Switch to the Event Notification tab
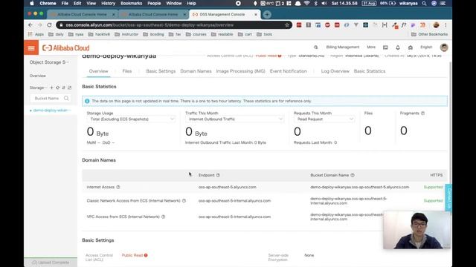 tap(289, 71)
